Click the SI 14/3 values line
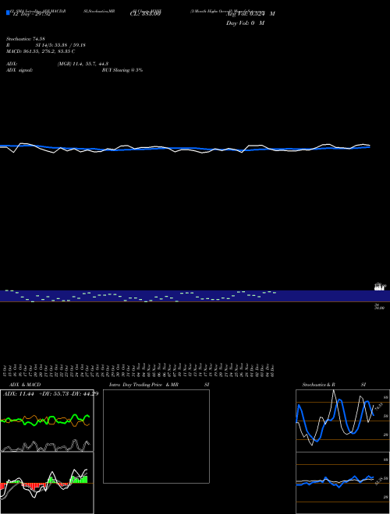This screenshot has height=514, width=390. click(x=60, y=45)
